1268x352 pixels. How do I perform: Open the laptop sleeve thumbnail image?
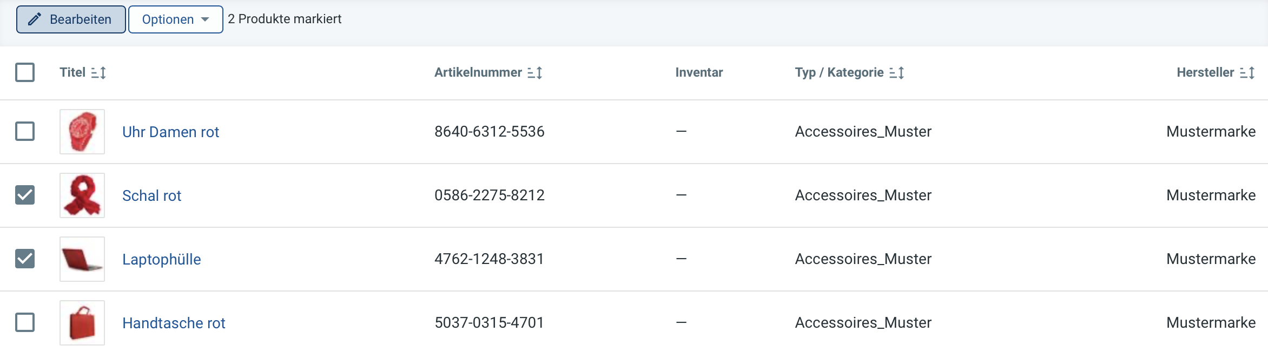82,259
